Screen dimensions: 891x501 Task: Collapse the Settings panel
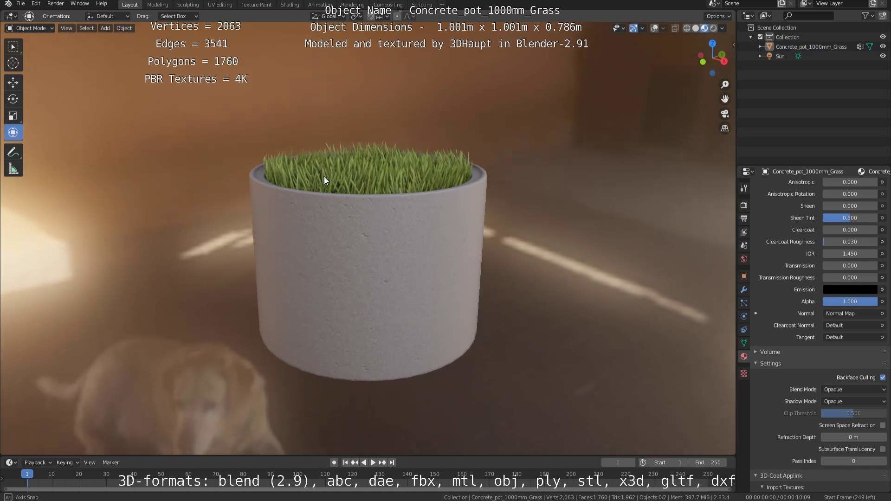tap(770, 364)
